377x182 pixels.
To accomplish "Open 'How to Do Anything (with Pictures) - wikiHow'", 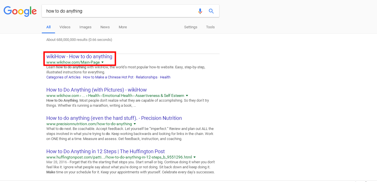I will [x=97, y=90].
